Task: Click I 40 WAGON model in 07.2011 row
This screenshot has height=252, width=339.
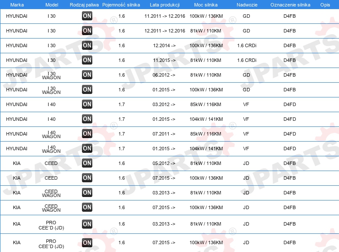Action: (51, 134)
